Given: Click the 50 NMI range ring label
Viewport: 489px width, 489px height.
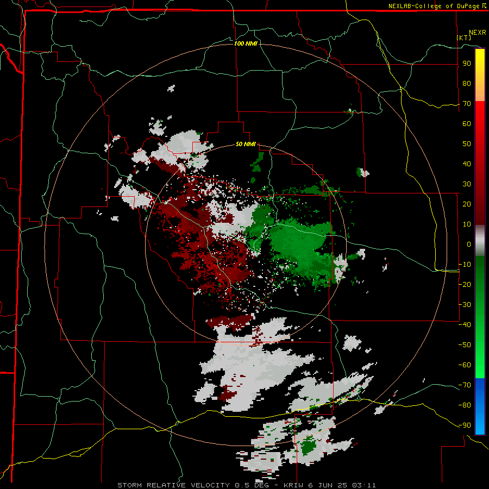Looking at the screenshot, I should click(246, 144).
